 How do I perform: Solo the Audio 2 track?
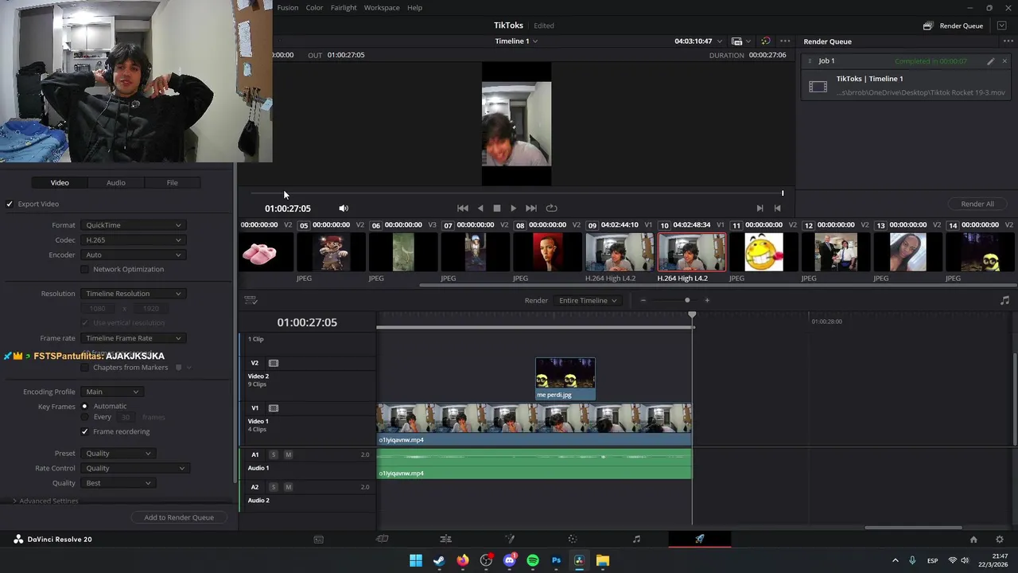[x=274, y=486]
